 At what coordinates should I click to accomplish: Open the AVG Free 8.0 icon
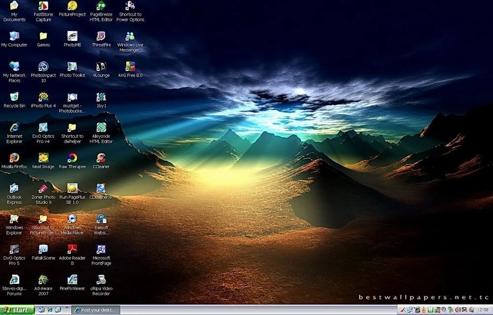point(130,66)
